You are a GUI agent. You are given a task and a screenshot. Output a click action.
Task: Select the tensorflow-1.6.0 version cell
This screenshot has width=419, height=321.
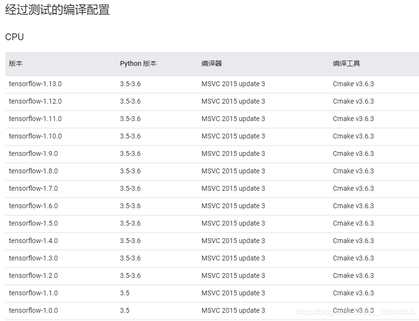(x=33, y=206)
